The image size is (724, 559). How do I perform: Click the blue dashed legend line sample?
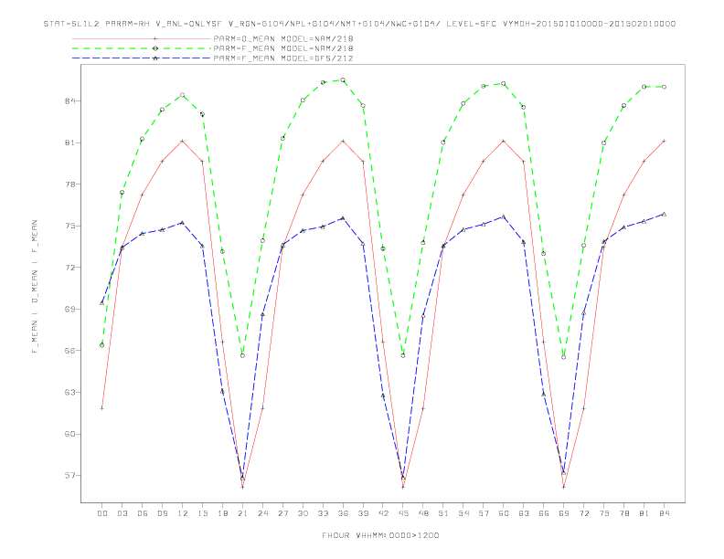142,58
